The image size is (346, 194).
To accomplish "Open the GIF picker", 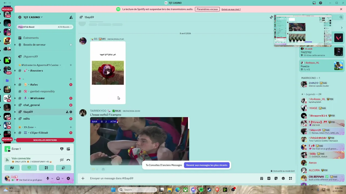I will click(269, 178).
